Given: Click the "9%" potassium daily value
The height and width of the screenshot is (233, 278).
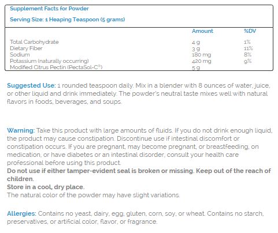Looking at the screenshot, I should click(x=247, y=61).
